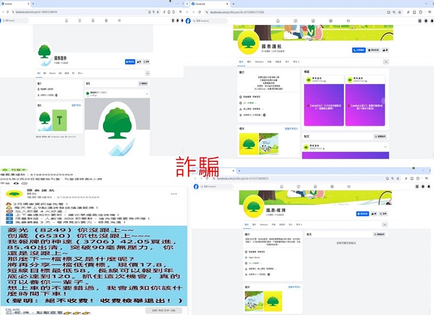This screenshot has width=434, height=315.
Task: Open Marketplace icon in 國泰護航 window
Action: [x=313, y=21]
